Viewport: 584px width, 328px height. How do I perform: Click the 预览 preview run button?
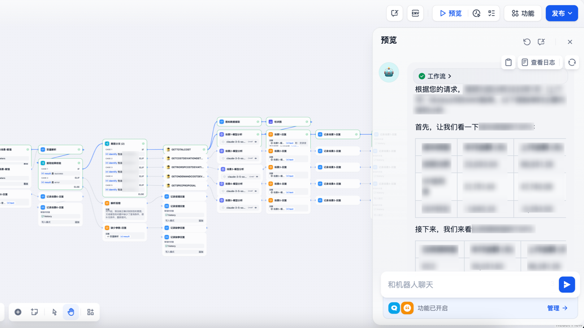coord(450,13)
